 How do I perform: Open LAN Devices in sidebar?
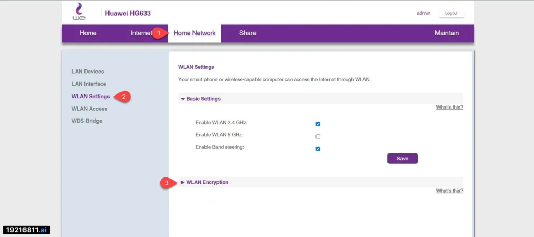pyautogui.click(x=88, y=72)
